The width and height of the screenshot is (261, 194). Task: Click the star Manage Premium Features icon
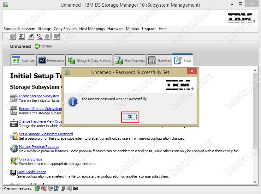pyautogui.click(x=14, y=149)
